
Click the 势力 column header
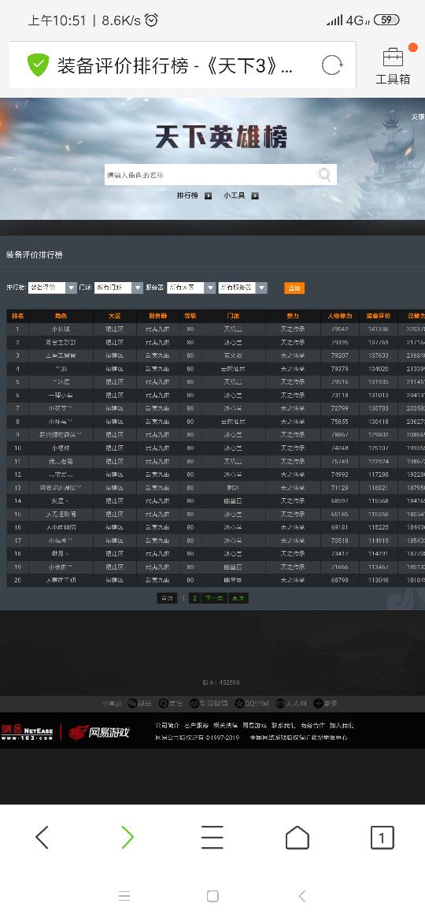(x=292, y=316)
